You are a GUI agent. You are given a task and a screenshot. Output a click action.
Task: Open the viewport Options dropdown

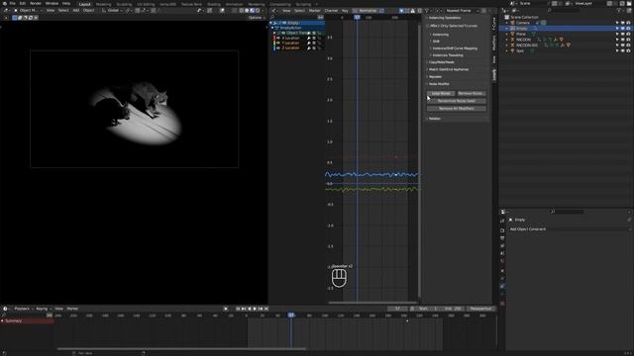pyautogui.click(x=257, y=18)
